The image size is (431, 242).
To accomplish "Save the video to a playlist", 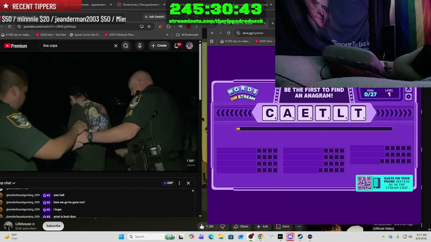I will 283,227.
